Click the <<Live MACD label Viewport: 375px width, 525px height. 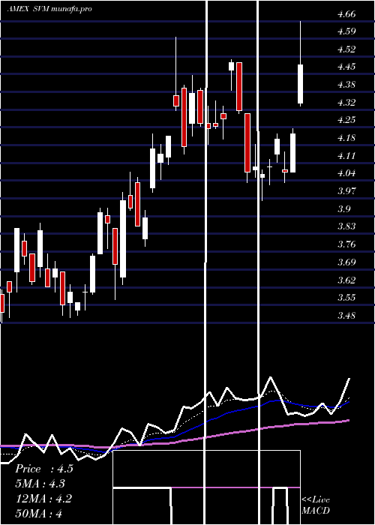pyautogui.click(x=316, y=505)
